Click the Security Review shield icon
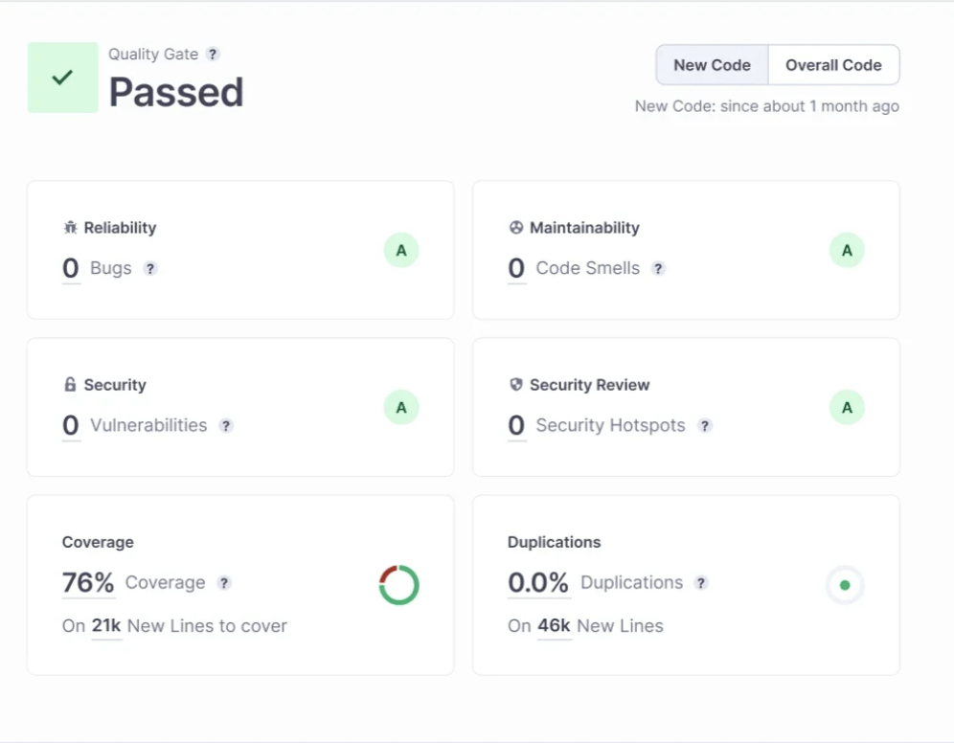954x743 pixels. (516, 384)
